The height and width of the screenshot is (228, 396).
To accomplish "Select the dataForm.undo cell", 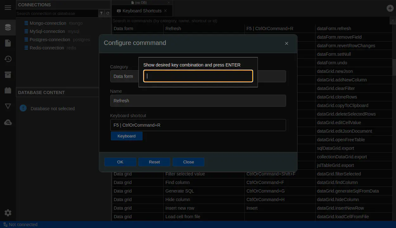I will point(354,63).
